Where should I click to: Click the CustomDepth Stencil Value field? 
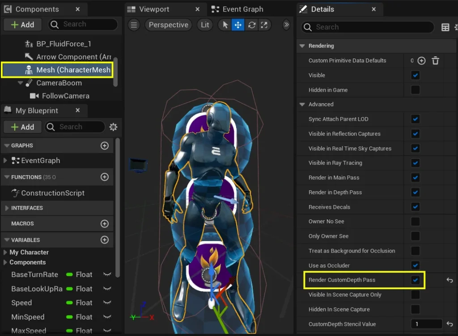[x=426, y=324]
